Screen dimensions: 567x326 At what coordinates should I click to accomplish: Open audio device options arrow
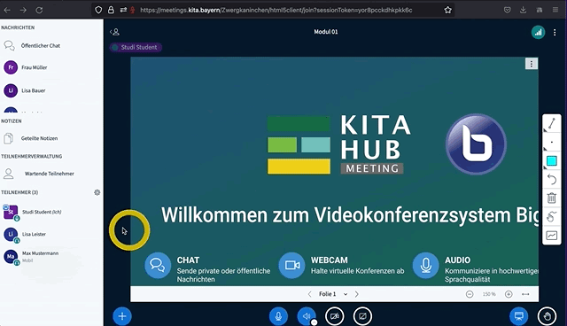[315, 322]
